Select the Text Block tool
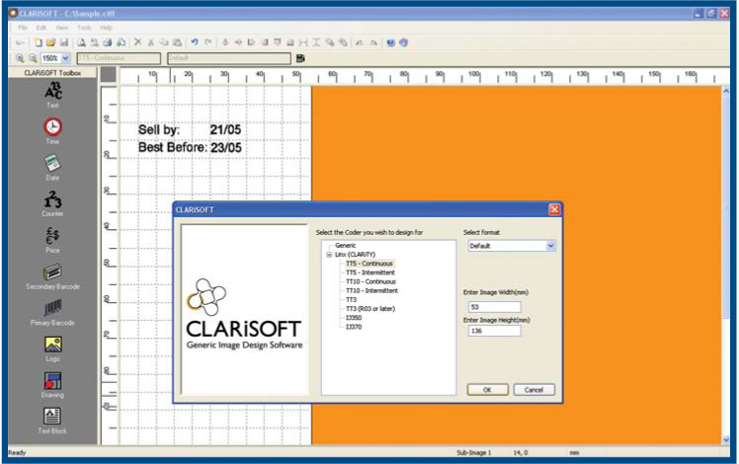Image resolution: width=739 pixels, height=464 pixels. [x=52, y=421]
